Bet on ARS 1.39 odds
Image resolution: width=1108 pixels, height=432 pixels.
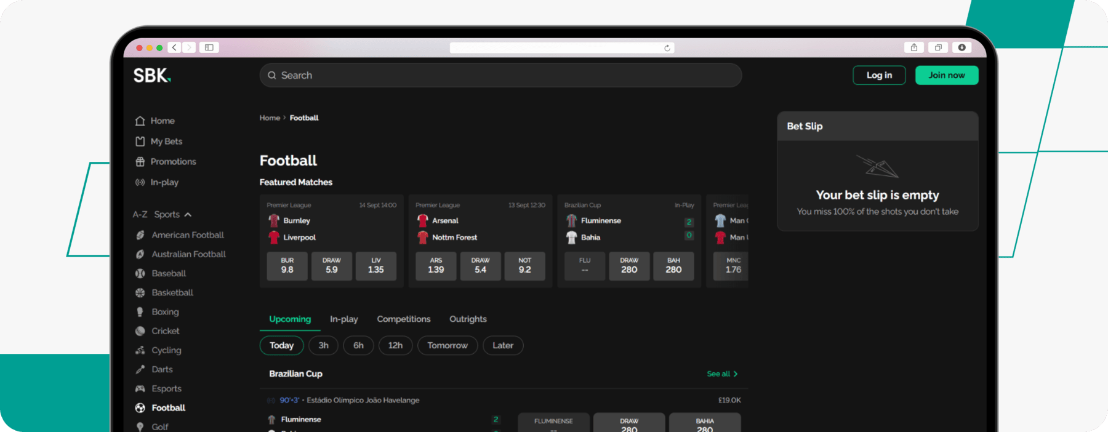[x=436, y=266]
